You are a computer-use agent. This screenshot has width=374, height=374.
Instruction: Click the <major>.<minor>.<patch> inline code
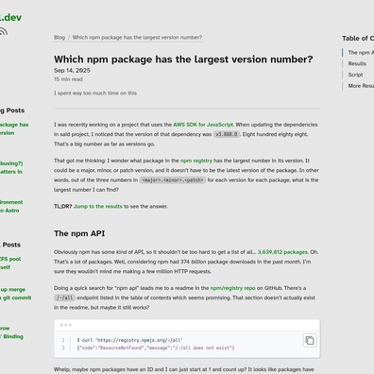pos(173,180)
